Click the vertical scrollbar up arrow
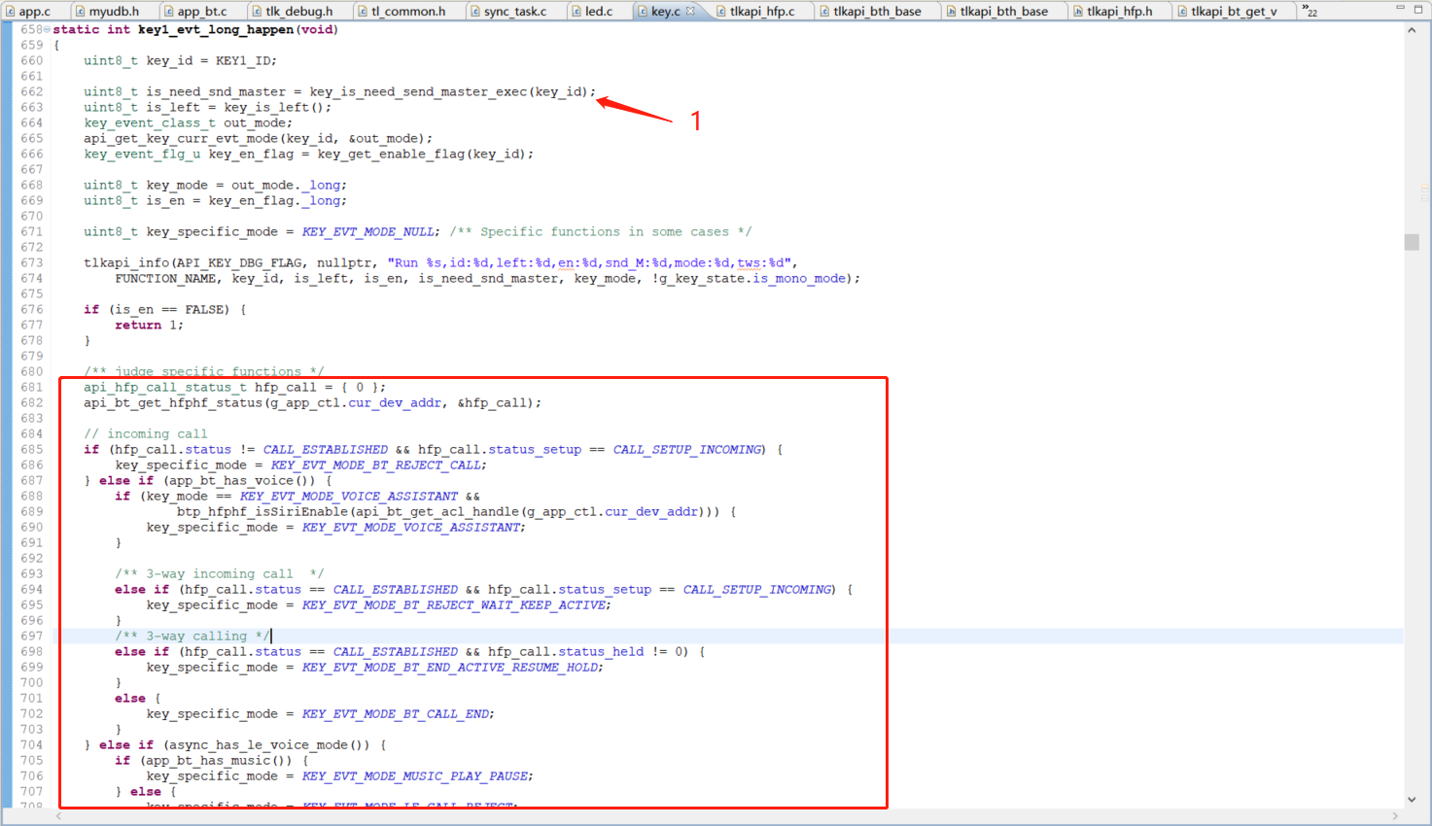 tap(1412, 30)
